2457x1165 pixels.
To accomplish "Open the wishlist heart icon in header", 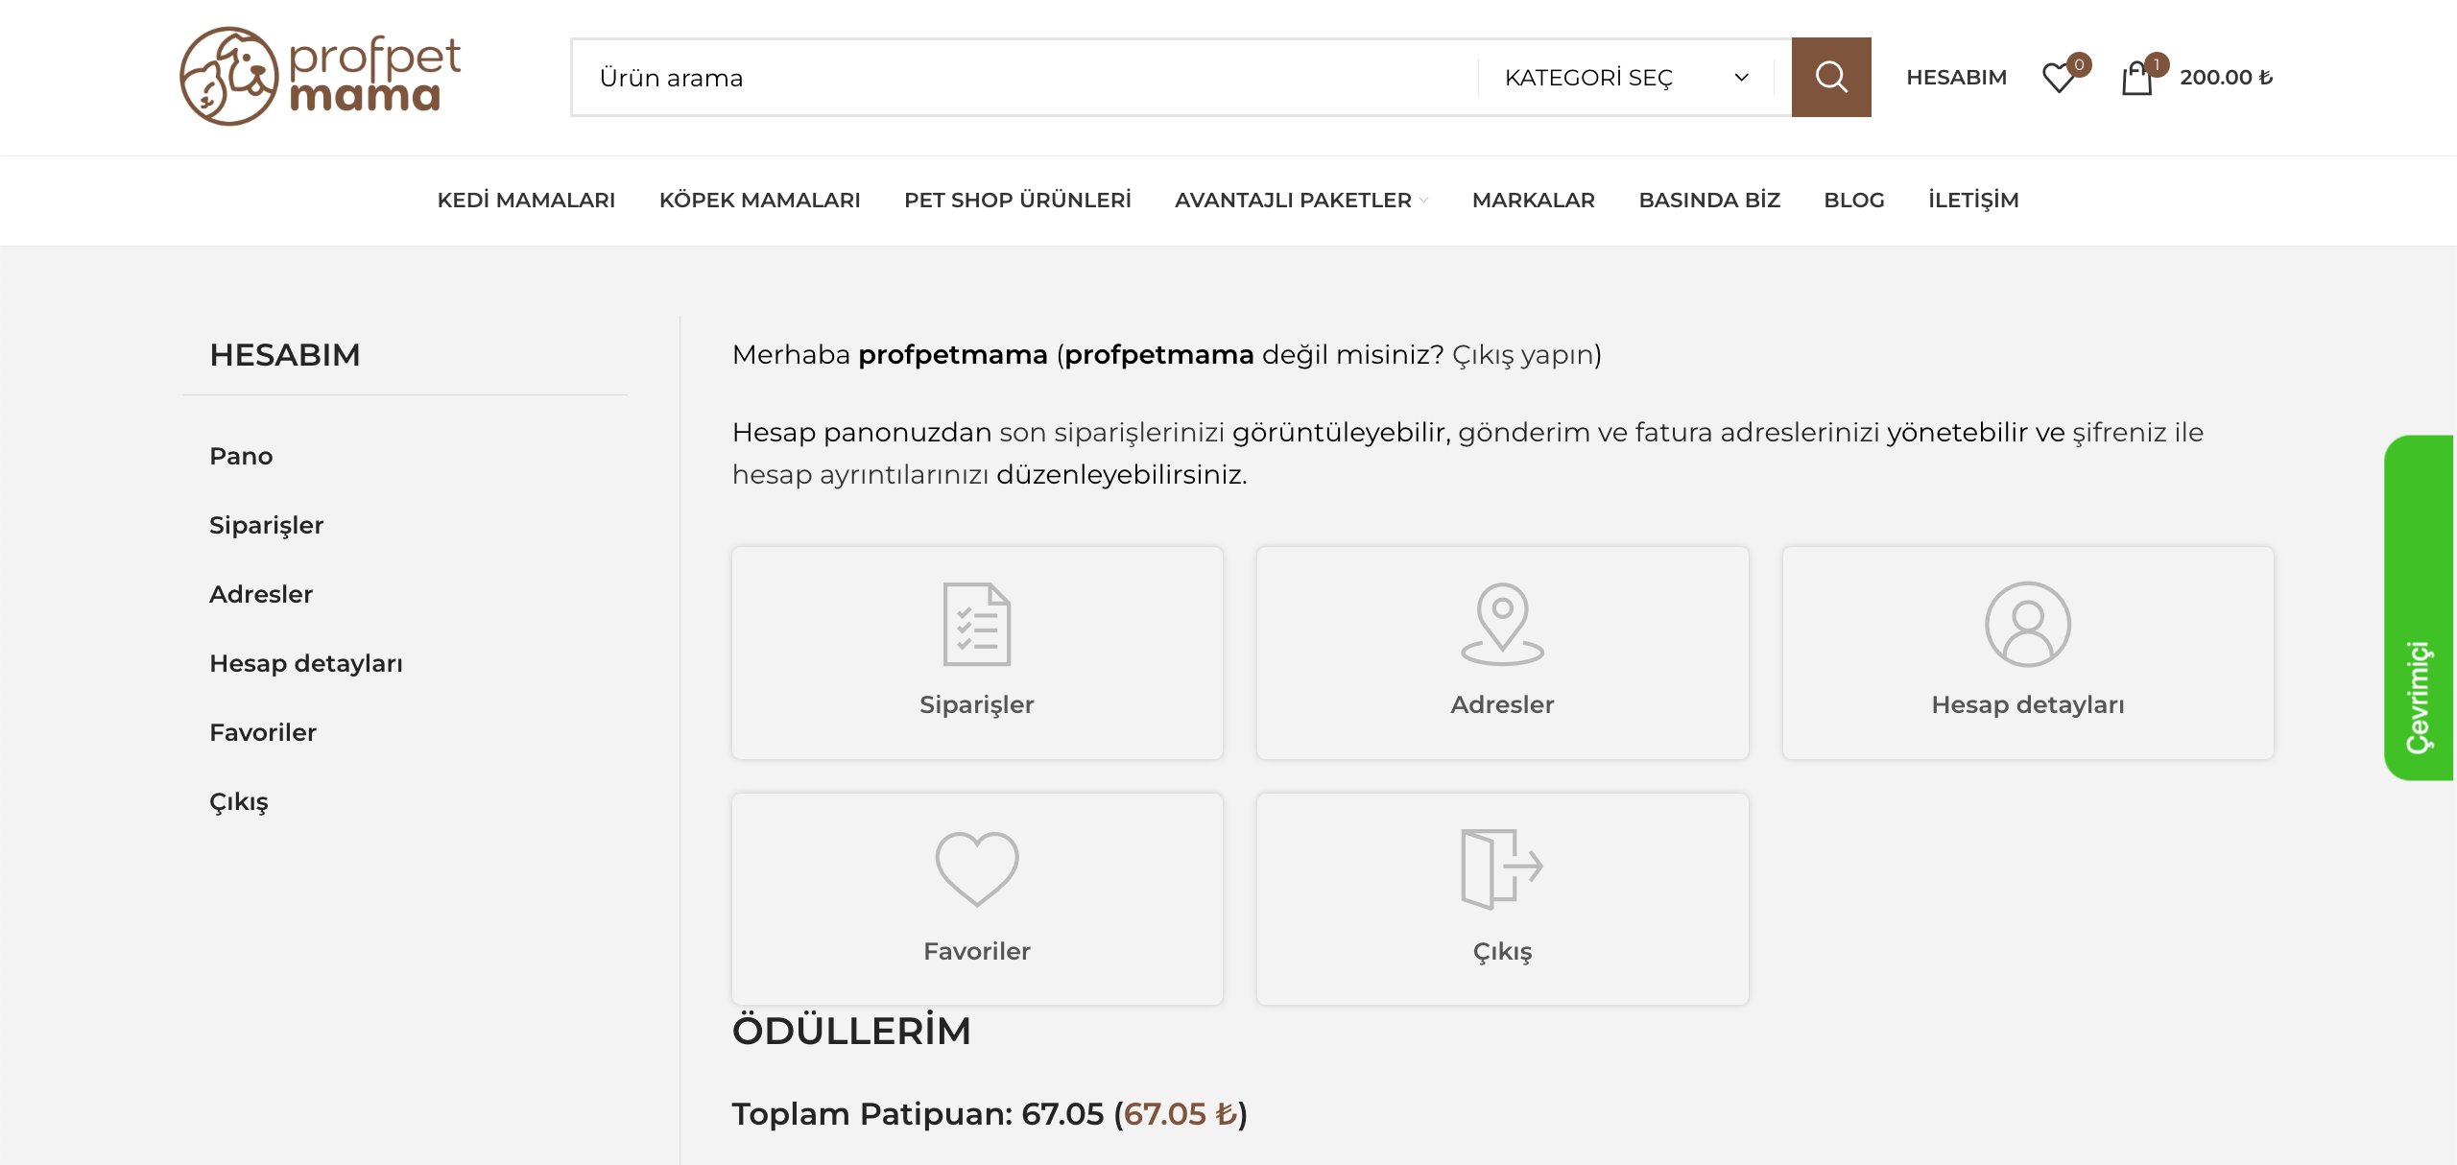I will click(2059, 77).
